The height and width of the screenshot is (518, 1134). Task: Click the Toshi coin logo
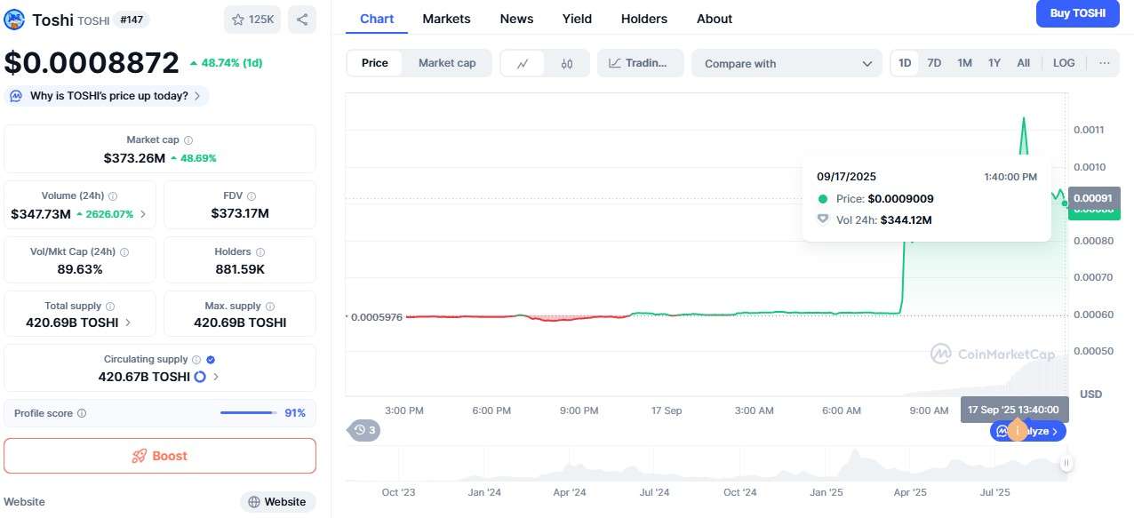tap(14, 20)
